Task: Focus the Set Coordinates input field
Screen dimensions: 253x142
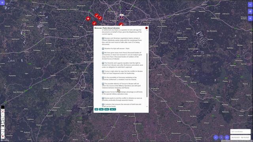Action: pos(240,131)
